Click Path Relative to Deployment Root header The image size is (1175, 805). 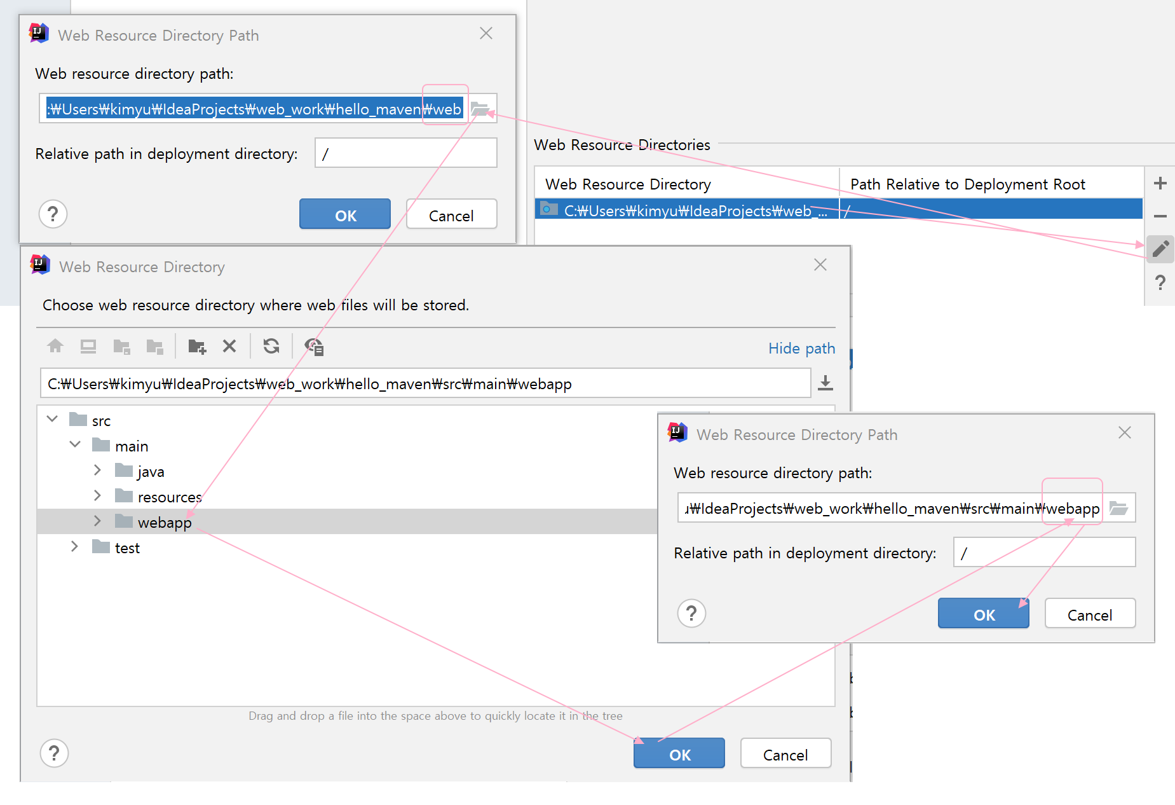tap(991, 183)
